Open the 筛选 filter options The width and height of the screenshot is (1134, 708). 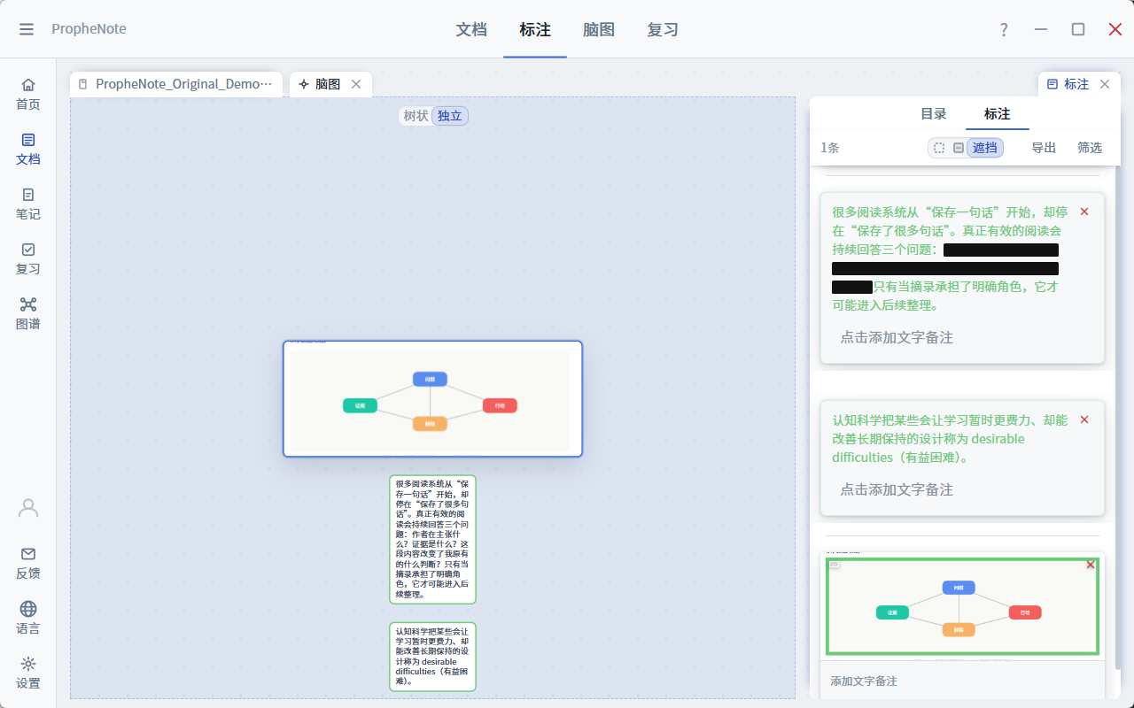click(1090, 148)
